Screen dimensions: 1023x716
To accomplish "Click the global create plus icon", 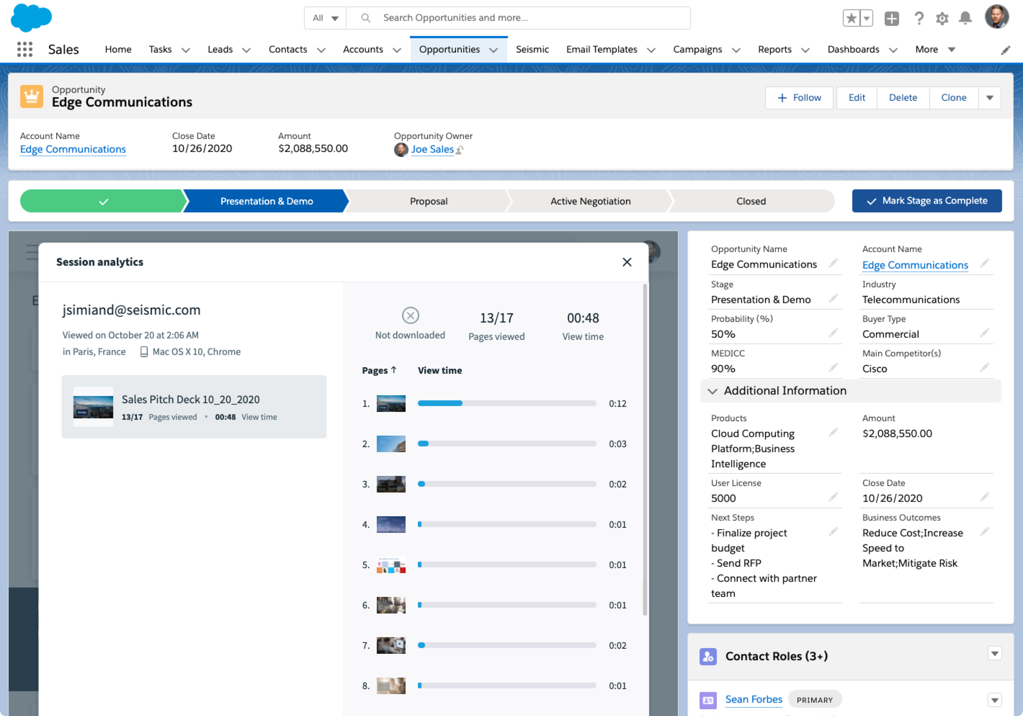I will point(891,18).
